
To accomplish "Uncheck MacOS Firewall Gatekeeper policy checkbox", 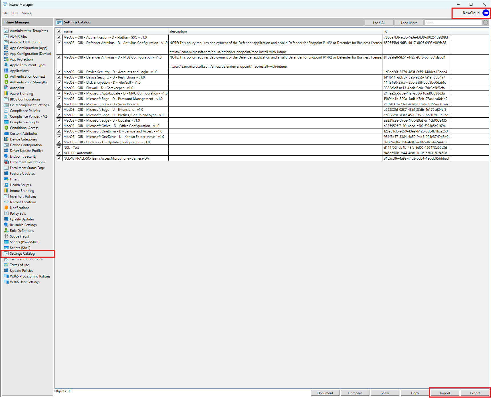I will tap(59, 88).
